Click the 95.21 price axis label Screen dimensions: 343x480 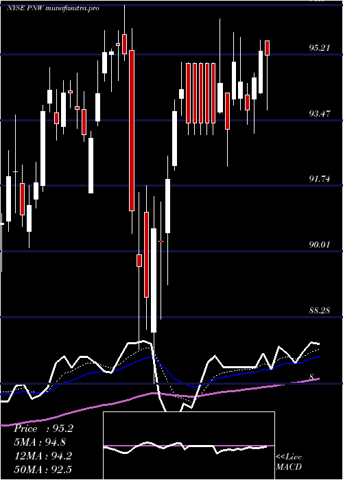(320, 48)
